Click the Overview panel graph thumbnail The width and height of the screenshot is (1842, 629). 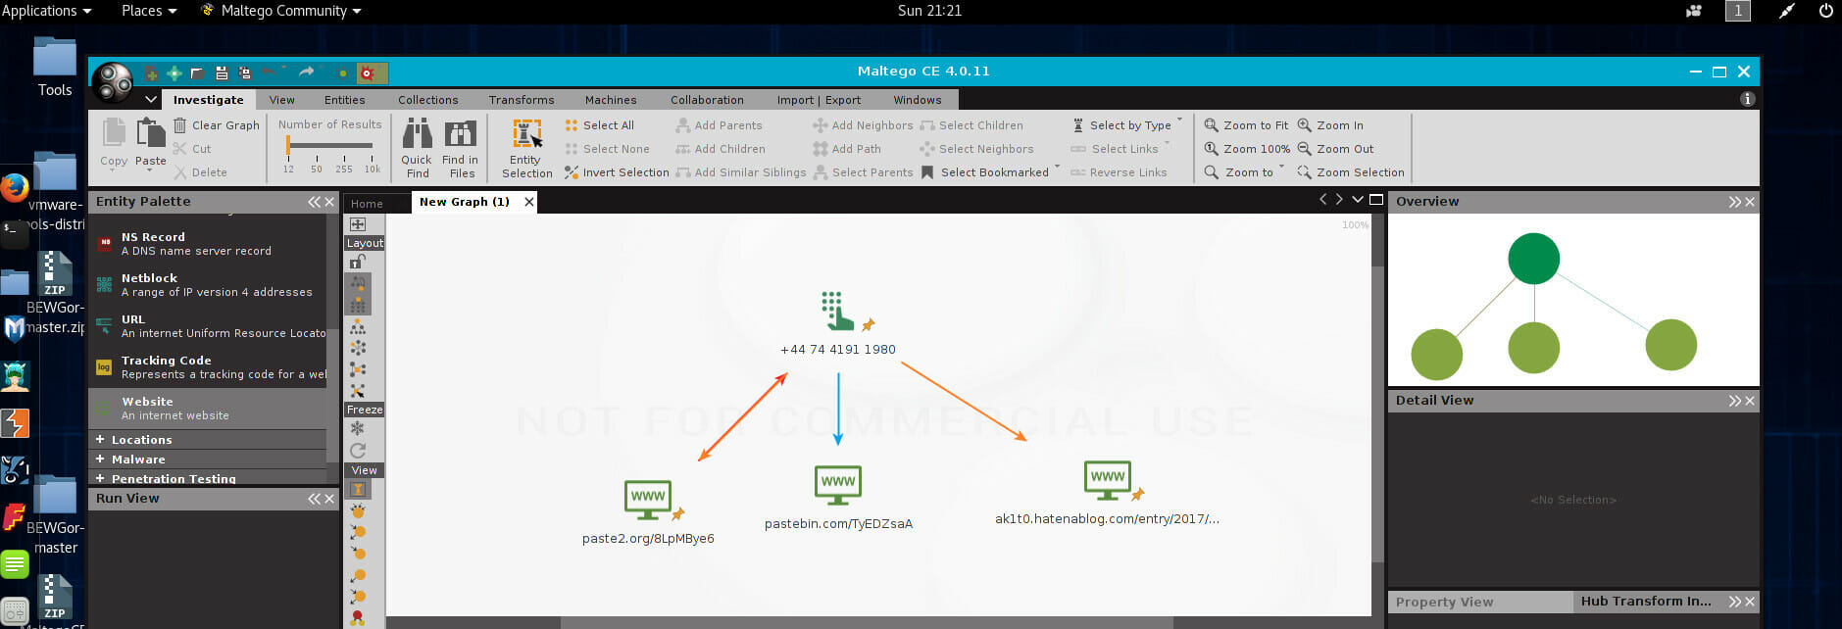click(x=1573, y=300)
